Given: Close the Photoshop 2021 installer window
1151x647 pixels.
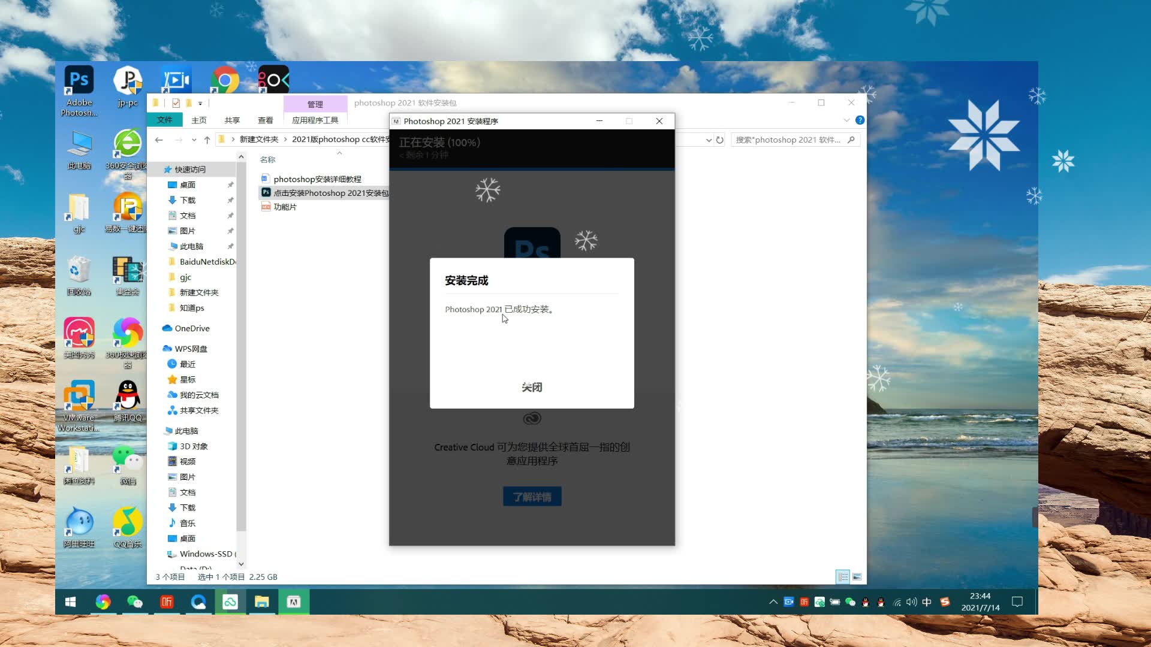Looking at the screenshot, I should (659, 121).
